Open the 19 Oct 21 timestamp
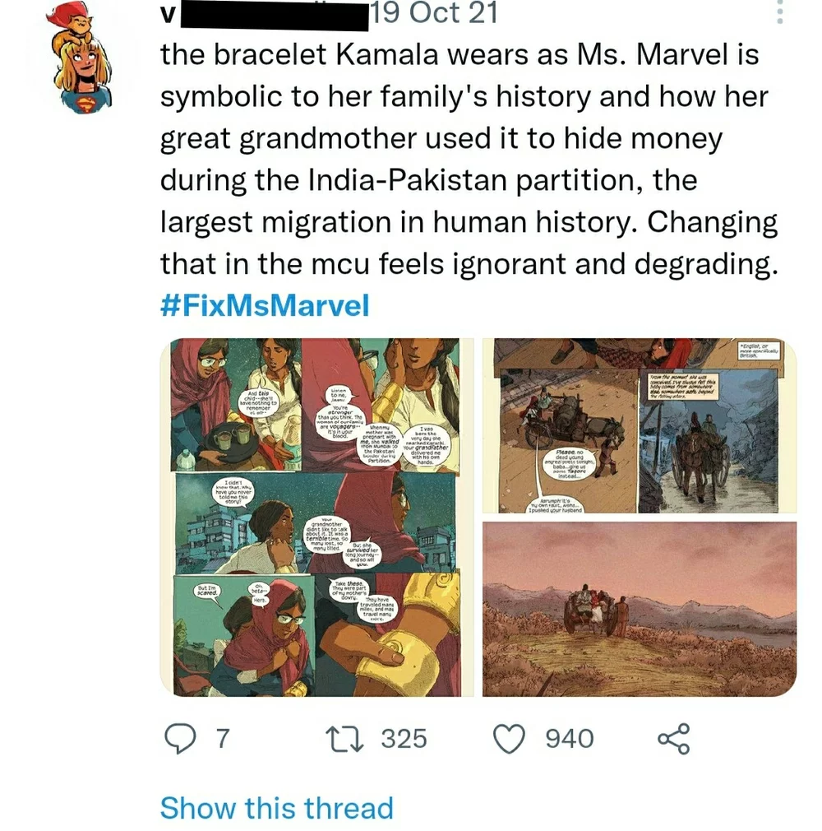 point(433,12)
